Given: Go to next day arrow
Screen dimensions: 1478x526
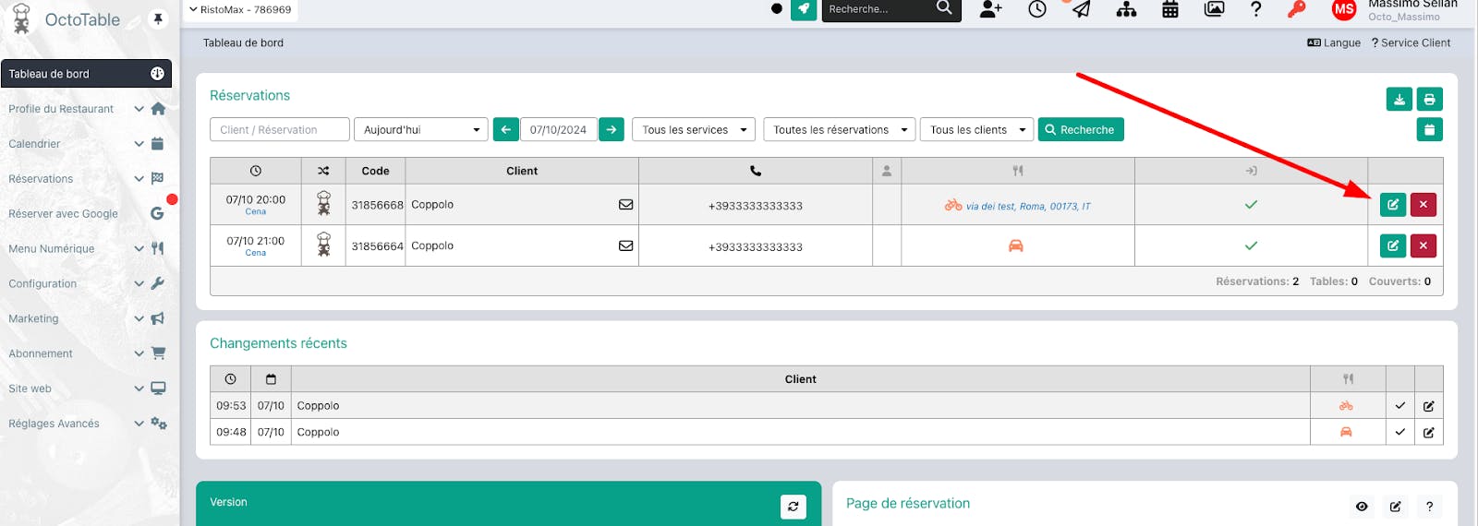Looking at the screenshot, I should point(612,130).
